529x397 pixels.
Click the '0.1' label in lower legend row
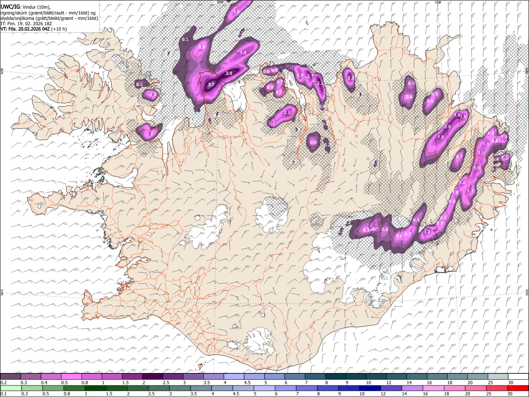coord(3,394)
